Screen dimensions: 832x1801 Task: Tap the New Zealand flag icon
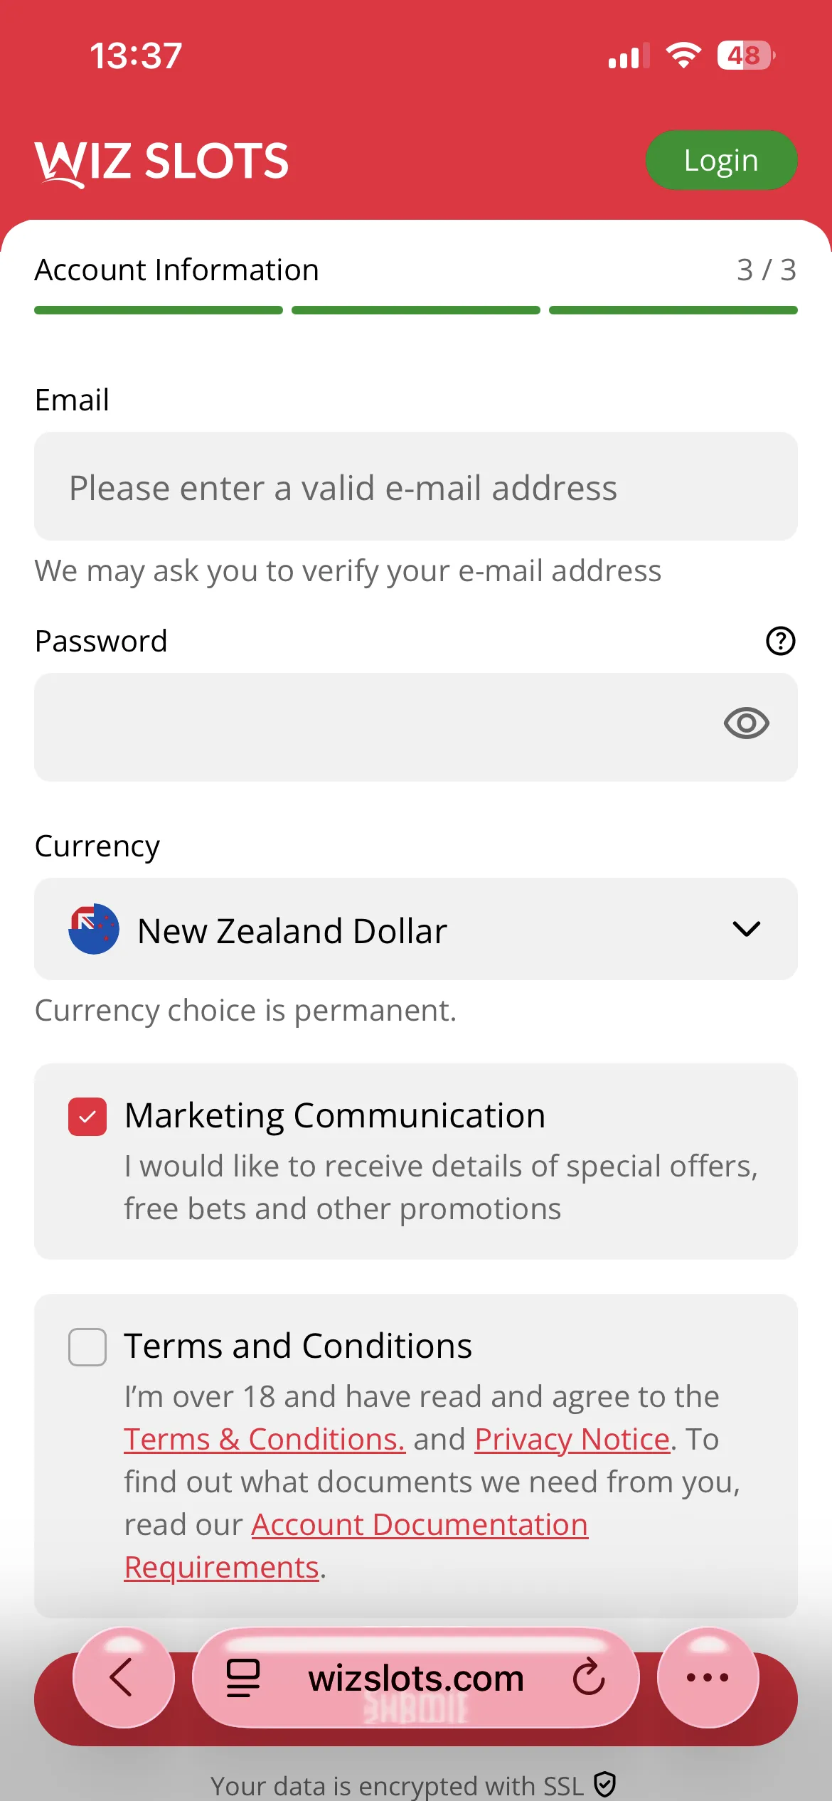94,929
